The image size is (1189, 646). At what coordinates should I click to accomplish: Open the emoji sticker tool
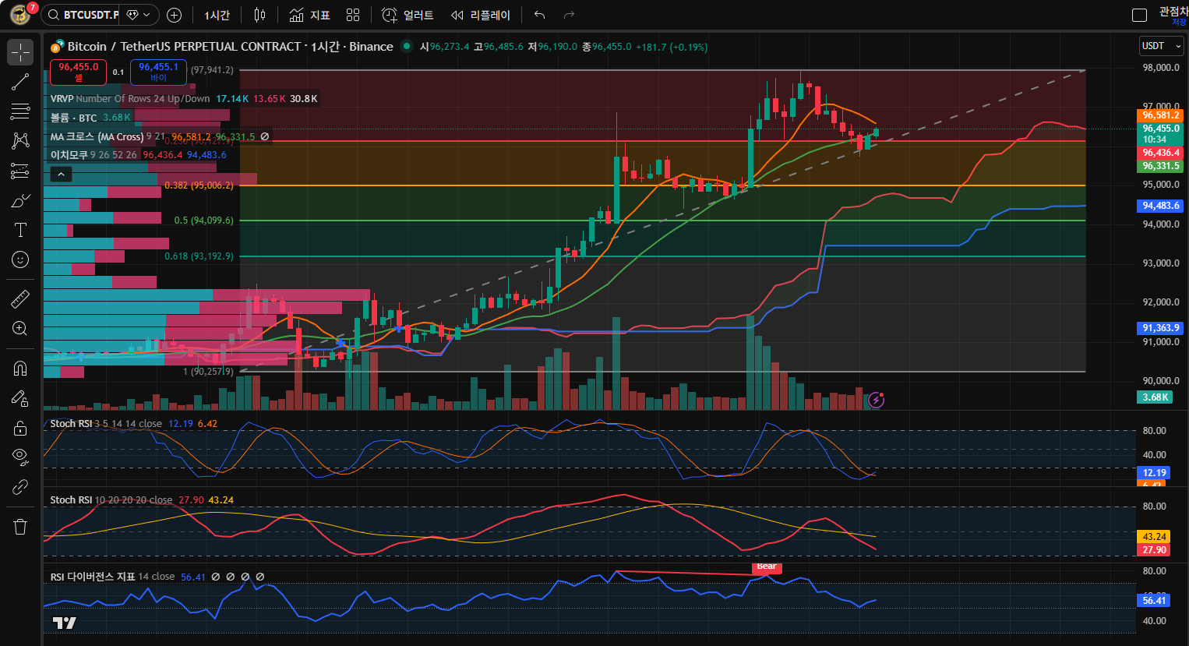[x=20, y=259]
